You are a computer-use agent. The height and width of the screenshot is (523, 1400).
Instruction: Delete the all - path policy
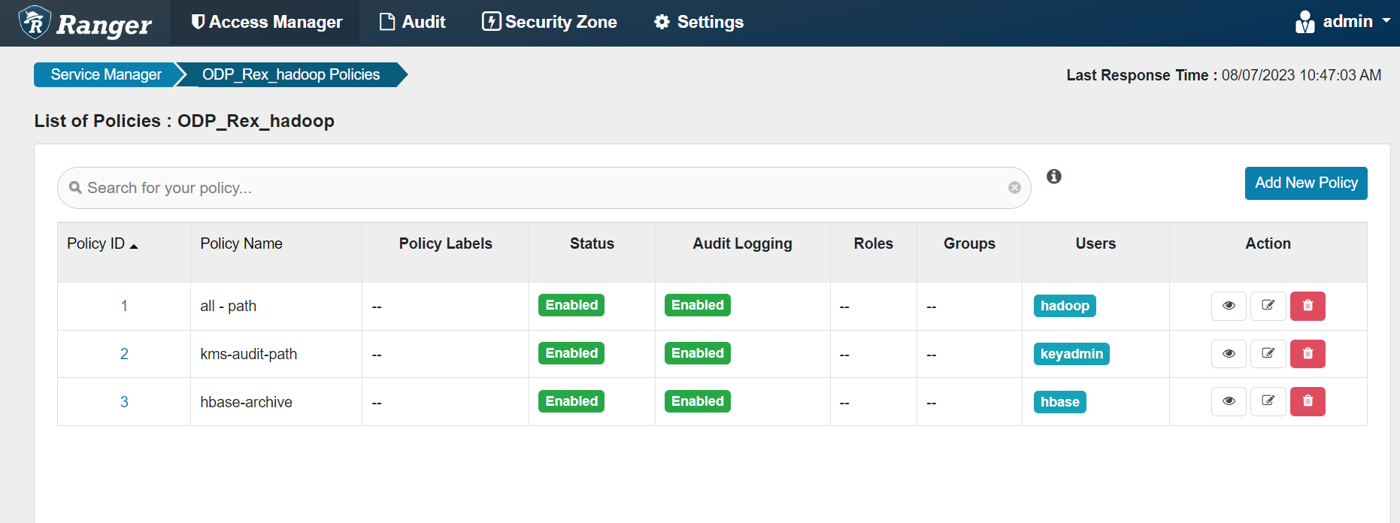pyautogui.click(x=1308, y=306)
